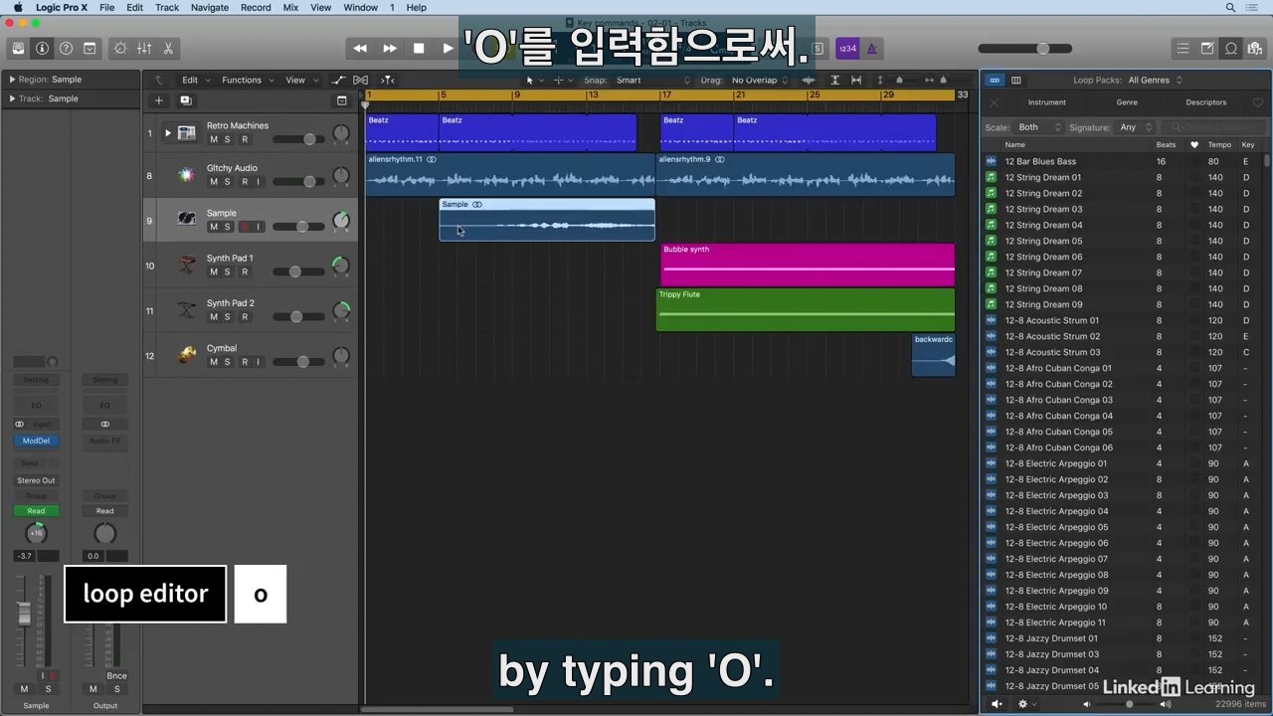The height and width of the screenshot is (716, 1273).
Task: Click the Stereo Out output slot
Action: tap(36, 480)
